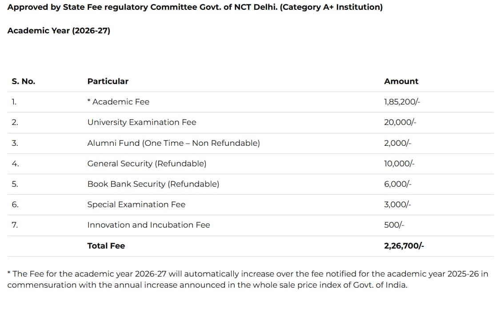
Task: Select the Academic Fee row label
Action: [x=118, y=102]
